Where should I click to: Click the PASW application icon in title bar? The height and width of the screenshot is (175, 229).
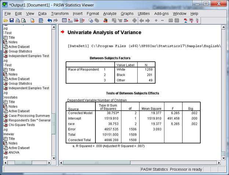click(x=5, y=4)
